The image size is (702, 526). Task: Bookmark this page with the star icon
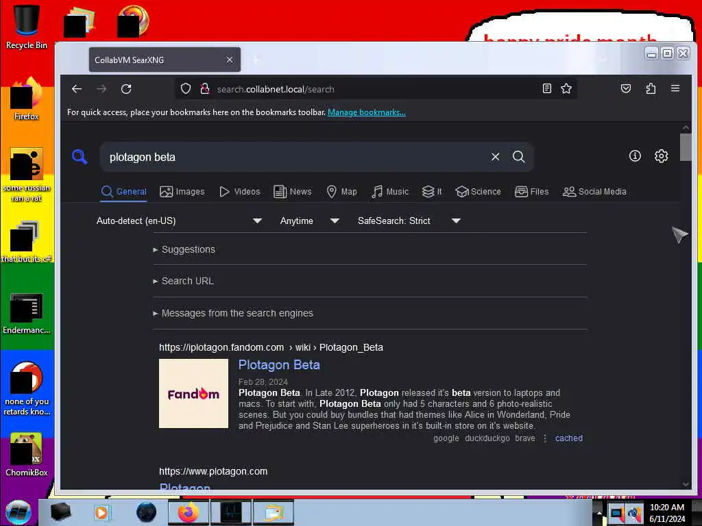[x=566, y=88]
